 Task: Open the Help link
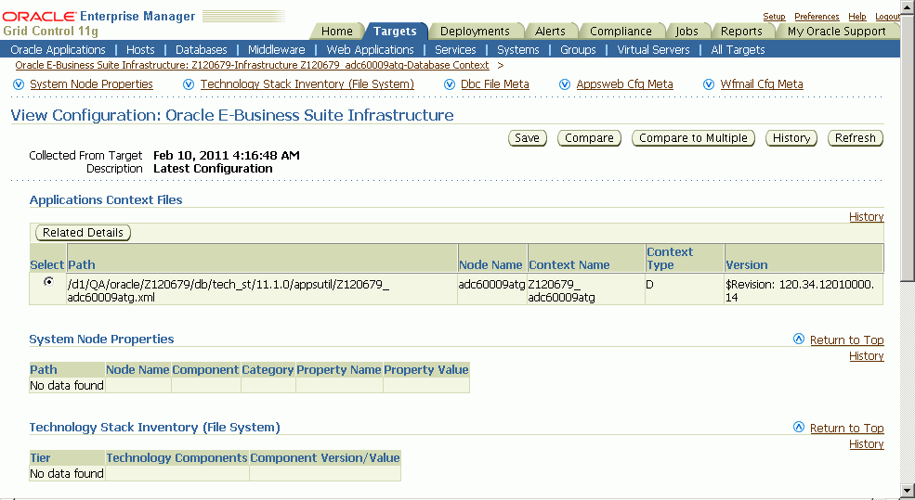857,17
